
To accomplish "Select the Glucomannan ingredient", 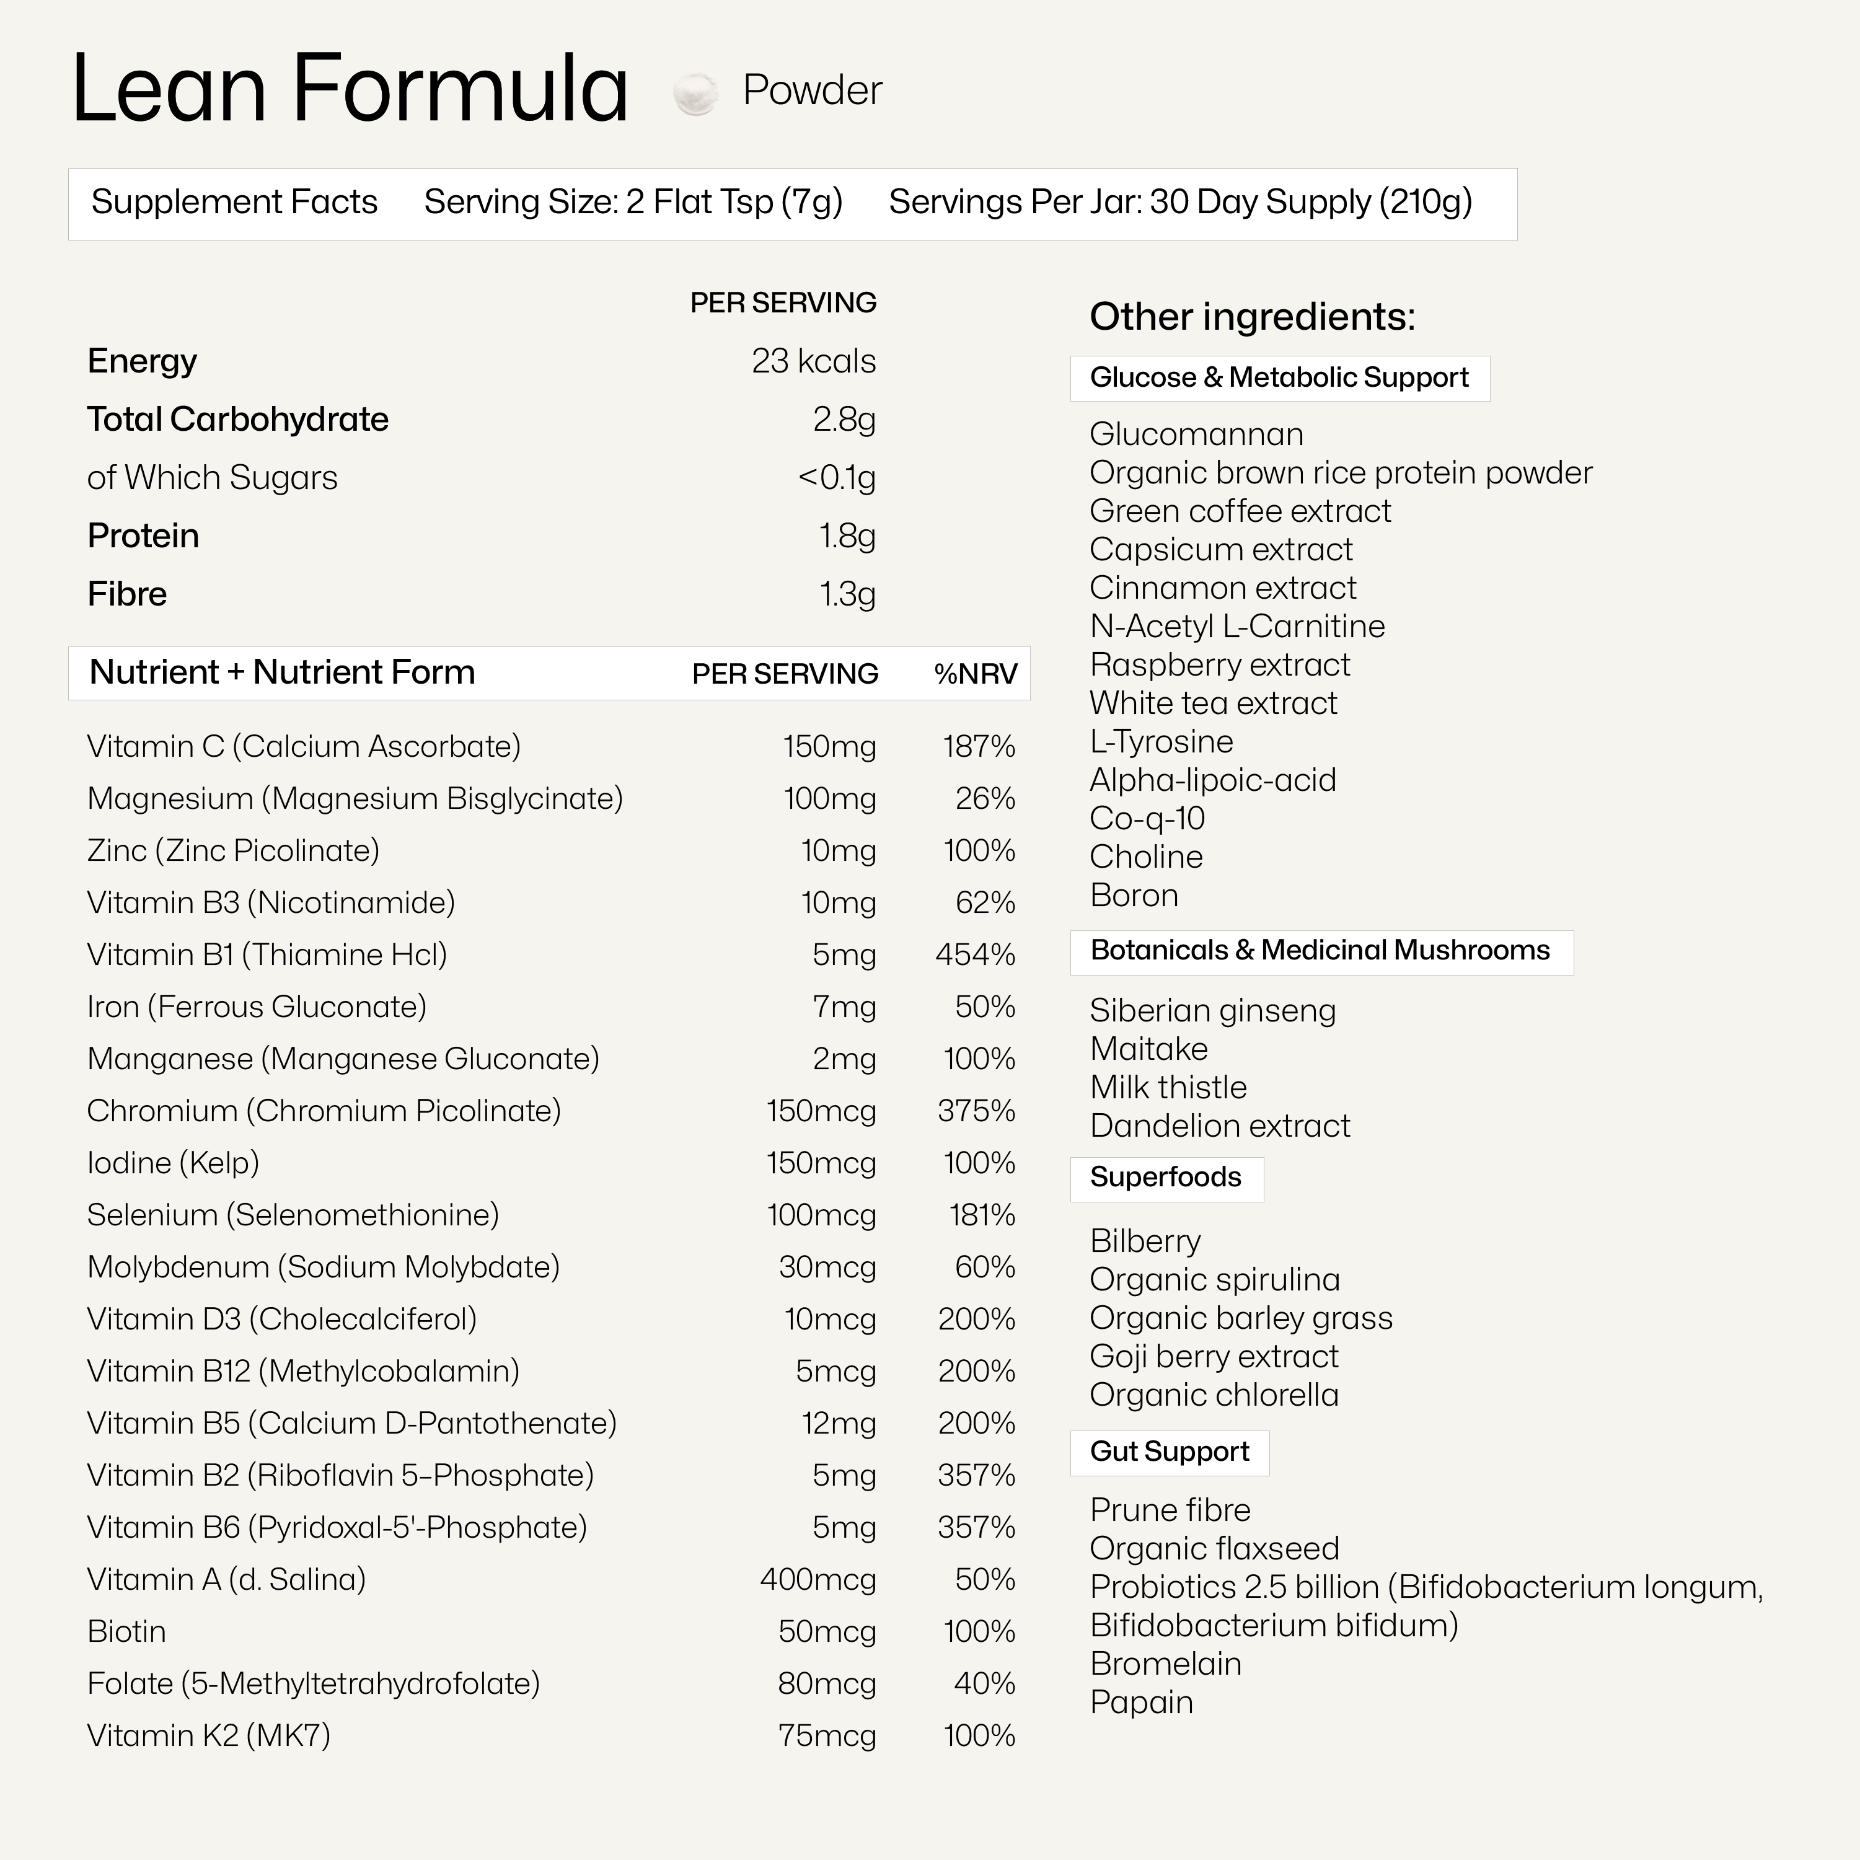I will pos(1196,434).
